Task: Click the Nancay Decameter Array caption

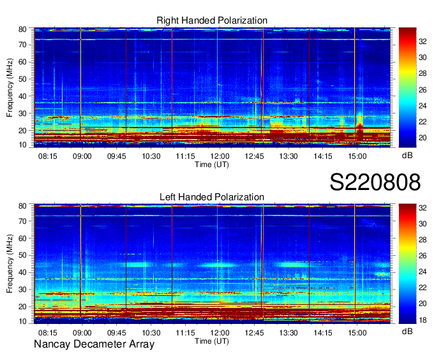Action: 94,344
